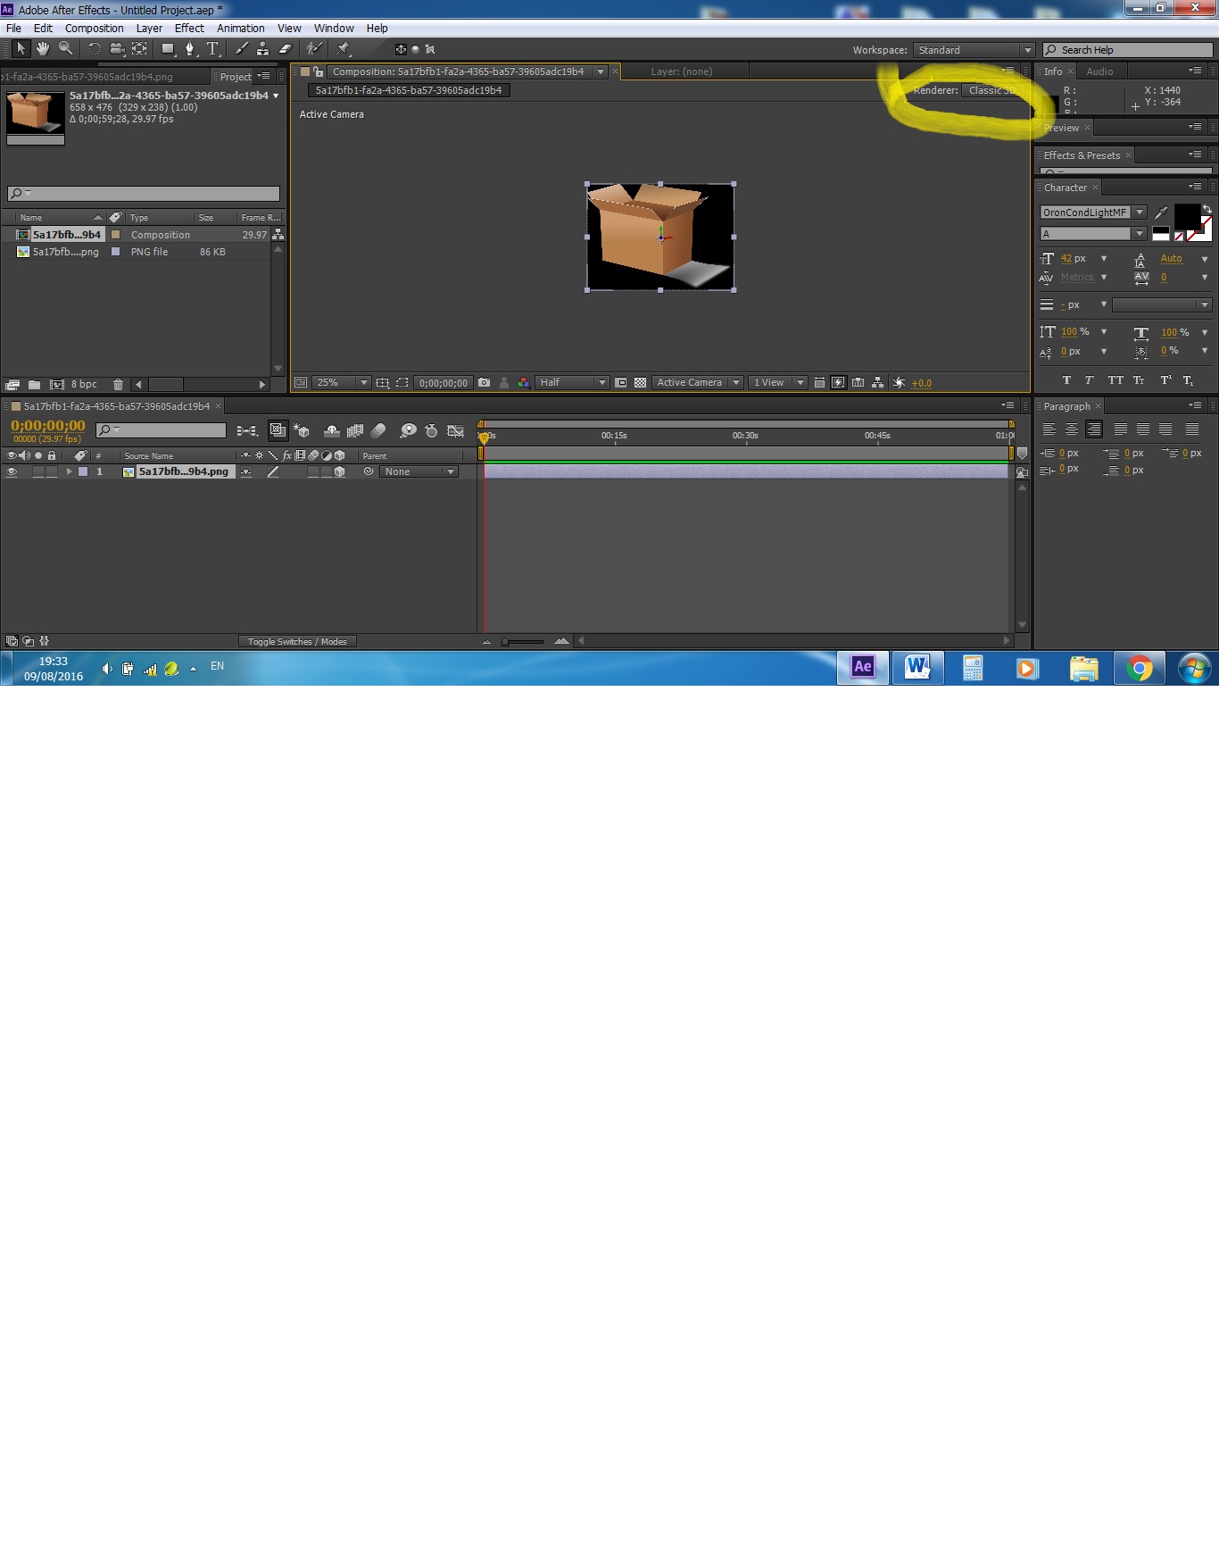Click Toggle Switches / Modes button
This screenshot has width=1219, height=1566.
coord(297,642)
